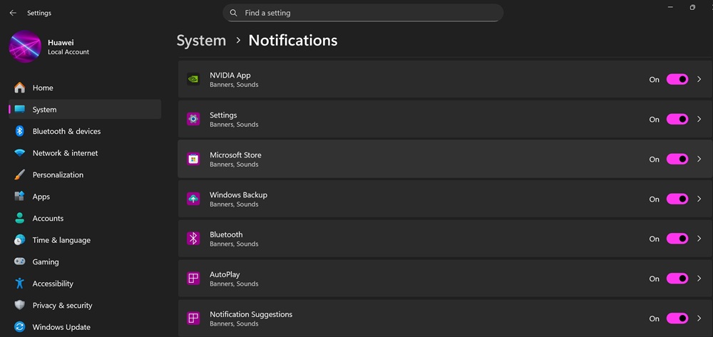Click the Huawei account avatar picture

25,47
